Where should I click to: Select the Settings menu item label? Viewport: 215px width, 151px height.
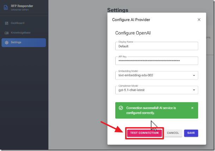tap(16, 42)
